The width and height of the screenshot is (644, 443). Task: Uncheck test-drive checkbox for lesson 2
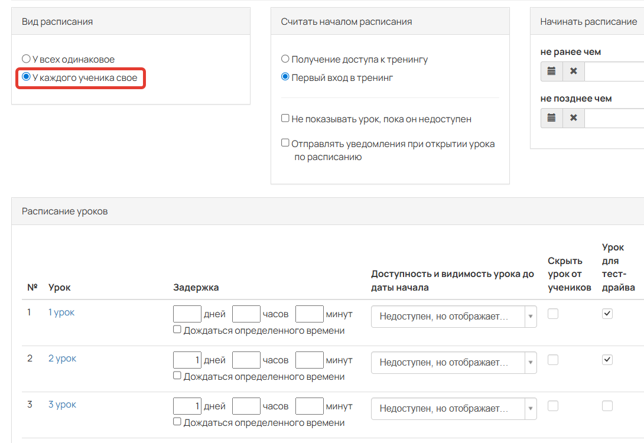point(607,359)
